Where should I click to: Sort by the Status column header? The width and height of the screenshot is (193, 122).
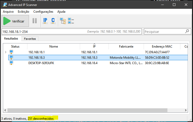coord(15,47)
